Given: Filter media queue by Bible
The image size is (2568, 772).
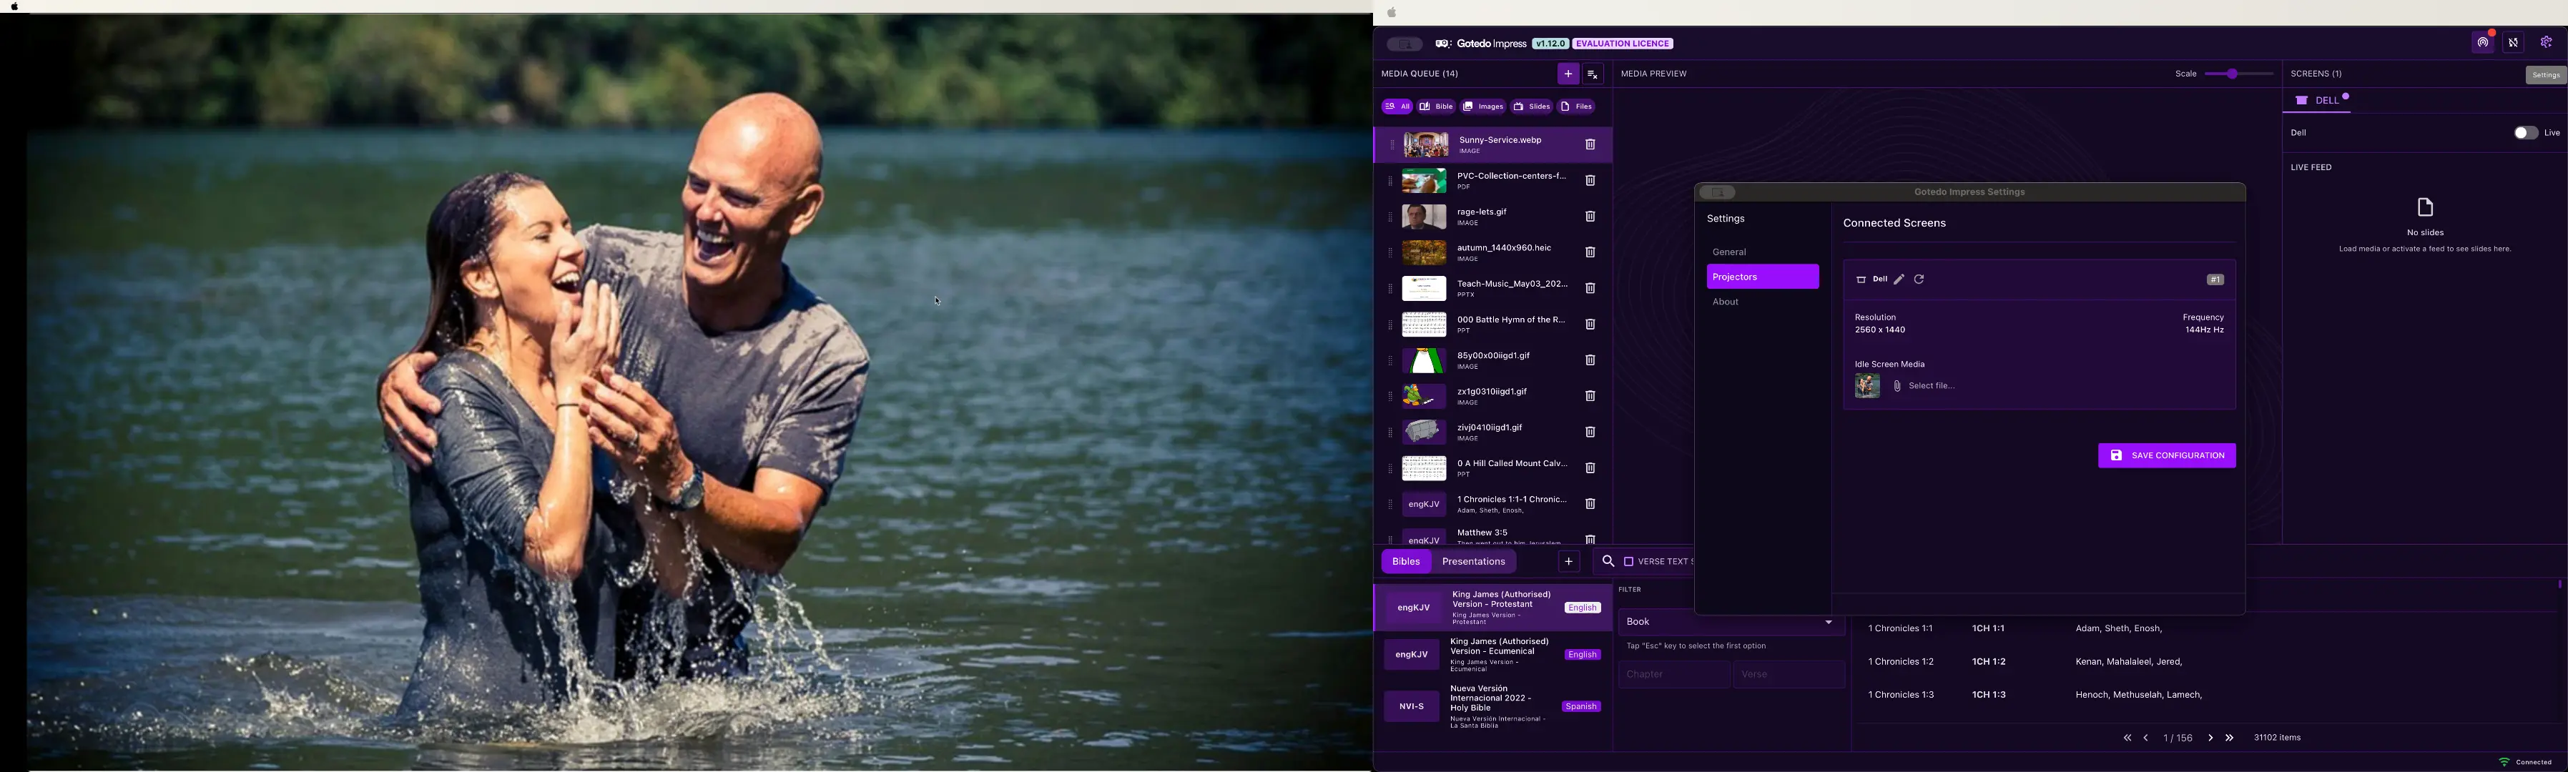Looking at the screenshot, I should click(1437, 107).
